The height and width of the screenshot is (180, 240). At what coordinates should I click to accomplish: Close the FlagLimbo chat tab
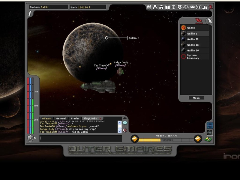click(x=100, y=118)
